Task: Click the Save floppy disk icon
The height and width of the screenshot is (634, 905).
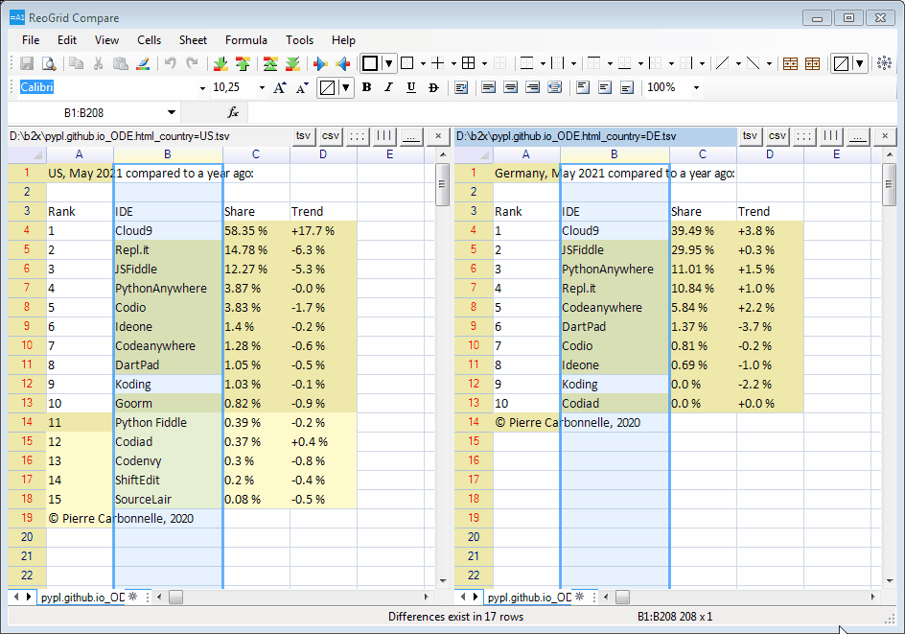Action: pyautogui.click(x=27, y=63)
